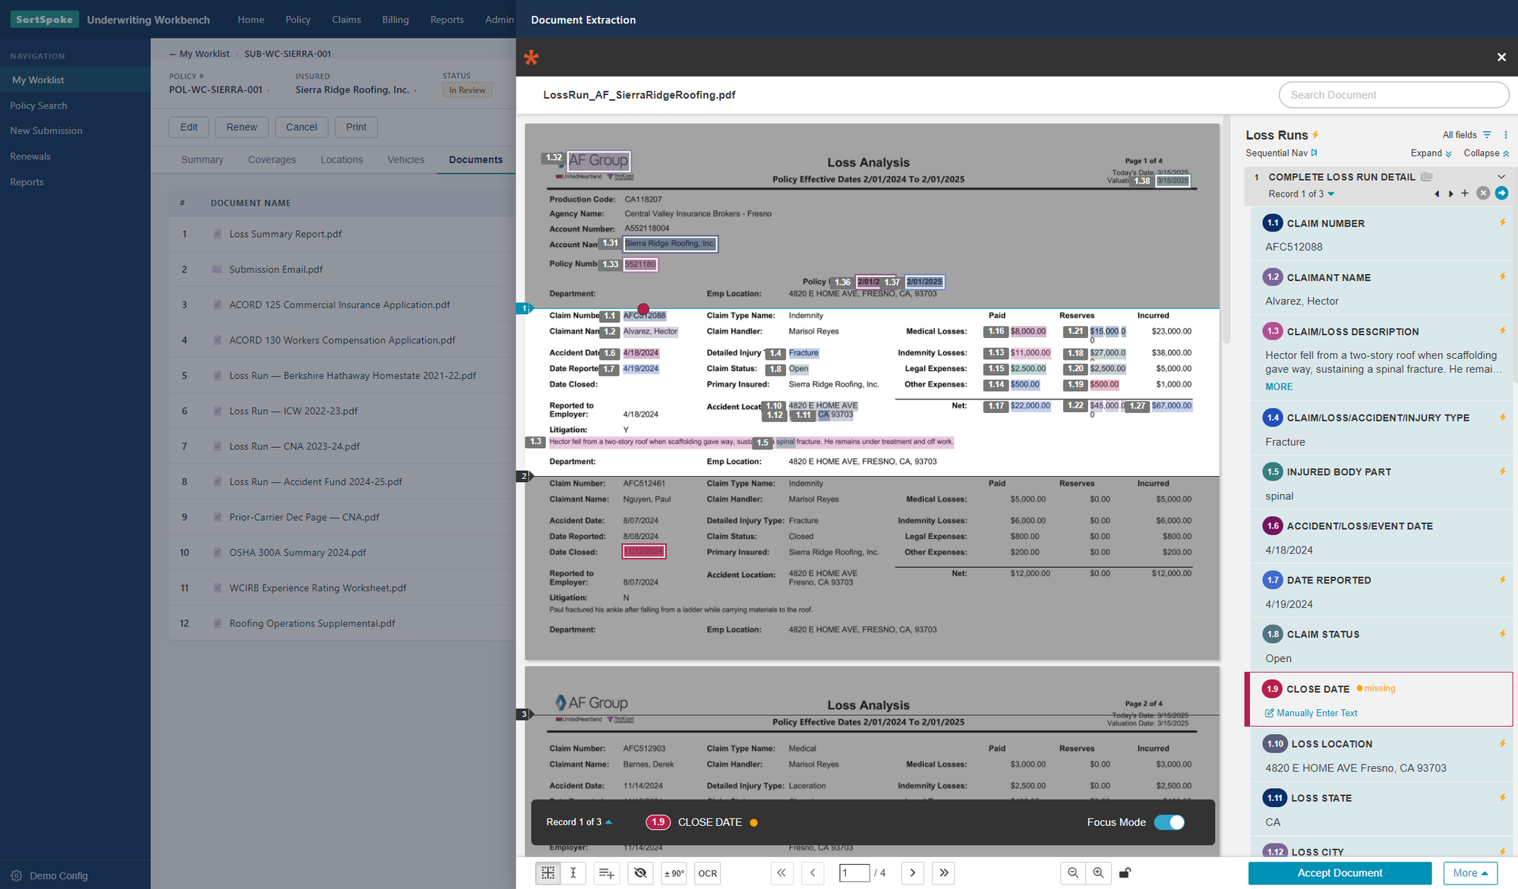Image resolution: width=1518 pixels, height=889 pixels.
Task: Delete the record with gray X icon
Action: pos(1483,194)
